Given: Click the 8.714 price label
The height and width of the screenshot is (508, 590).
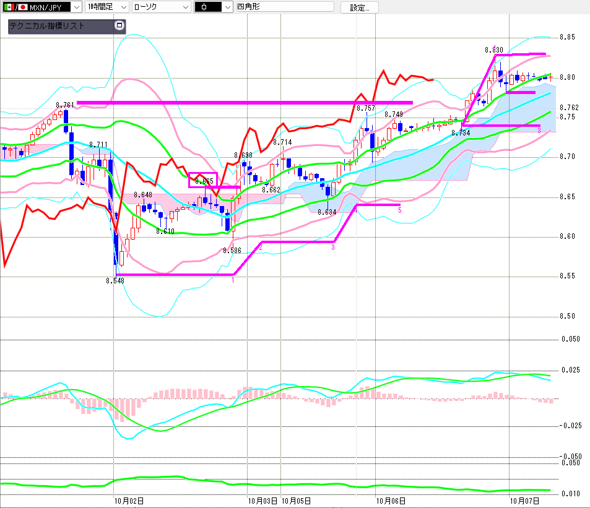Looking at the screenshot, I should pos(282,142).
